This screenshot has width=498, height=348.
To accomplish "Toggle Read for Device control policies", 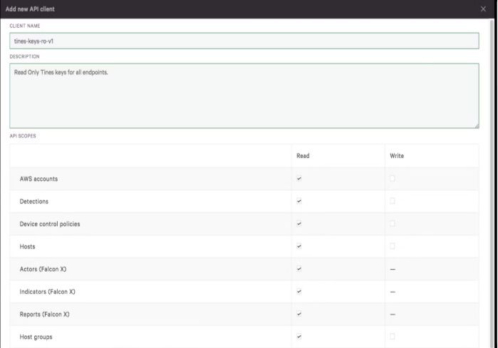I will (x=299, y=223).
